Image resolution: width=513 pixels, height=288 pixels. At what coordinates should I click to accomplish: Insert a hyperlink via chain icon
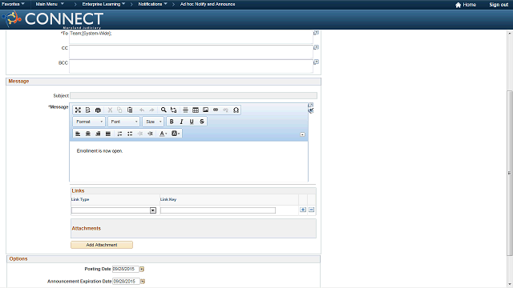(216, 110)
